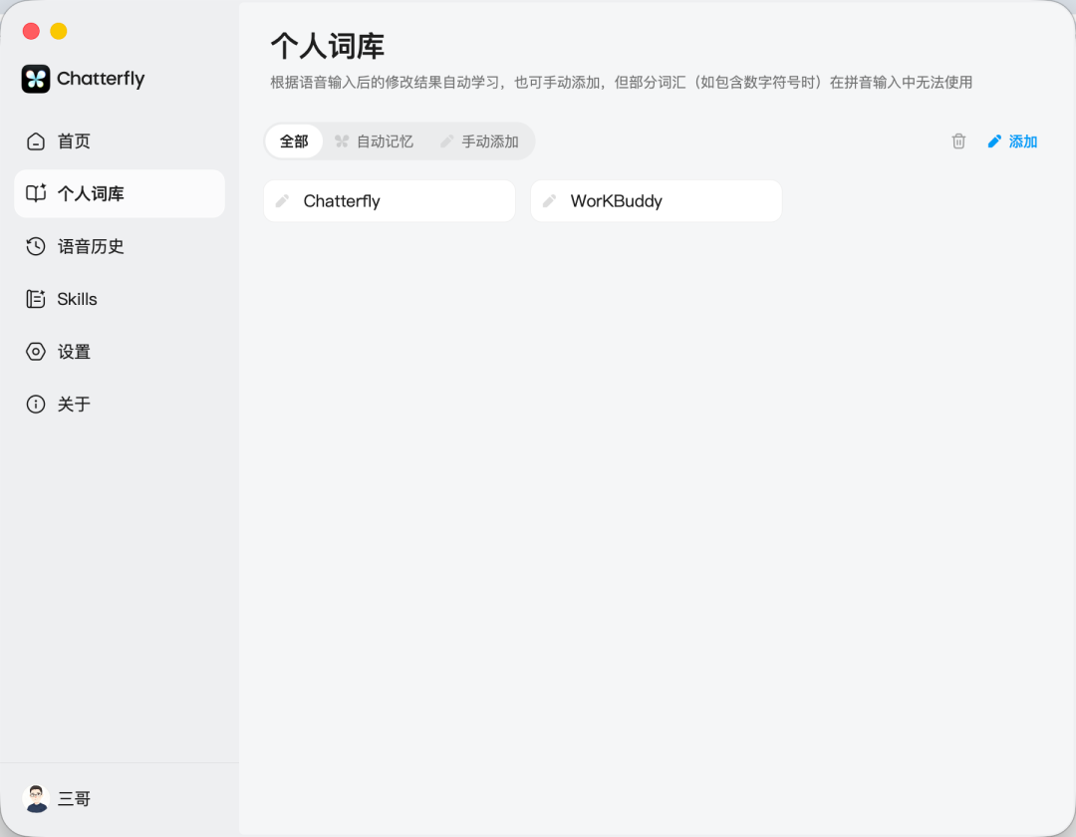Go to 语音历史 in the sidebar
This screenshot has width=1076, height=837.
(120, 246)
